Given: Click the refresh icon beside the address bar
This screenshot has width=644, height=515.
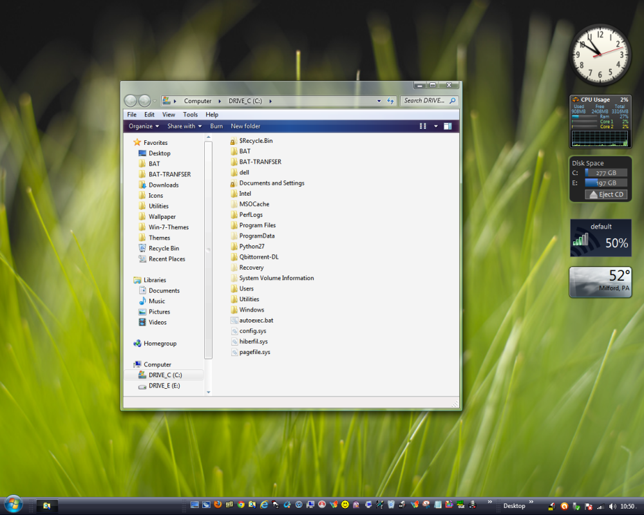Looking at the screenshot, I should 392,101.
